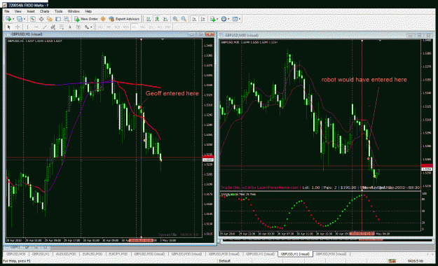Click the 6416/3 kb traffic indicator
Viewport: 438px width, 266px height.
416,261
